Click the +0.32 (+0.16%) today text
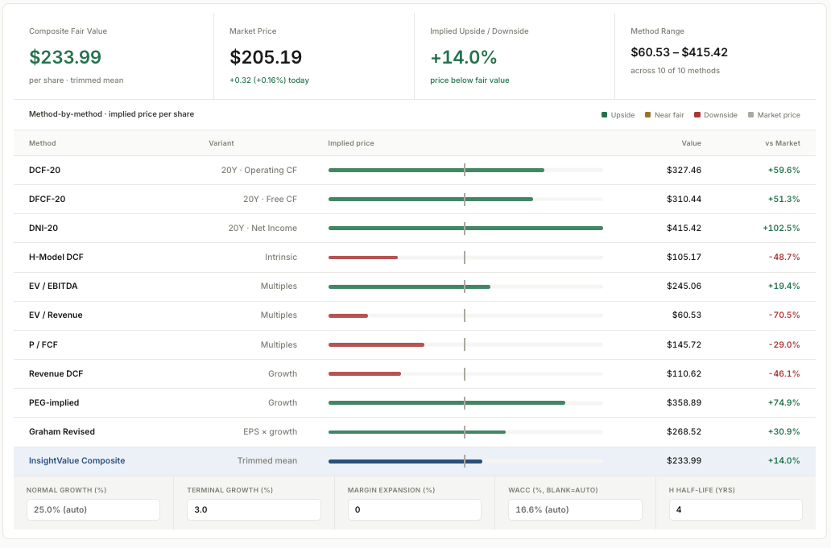This screenshot has width=831, height=548. click(269, 80)
